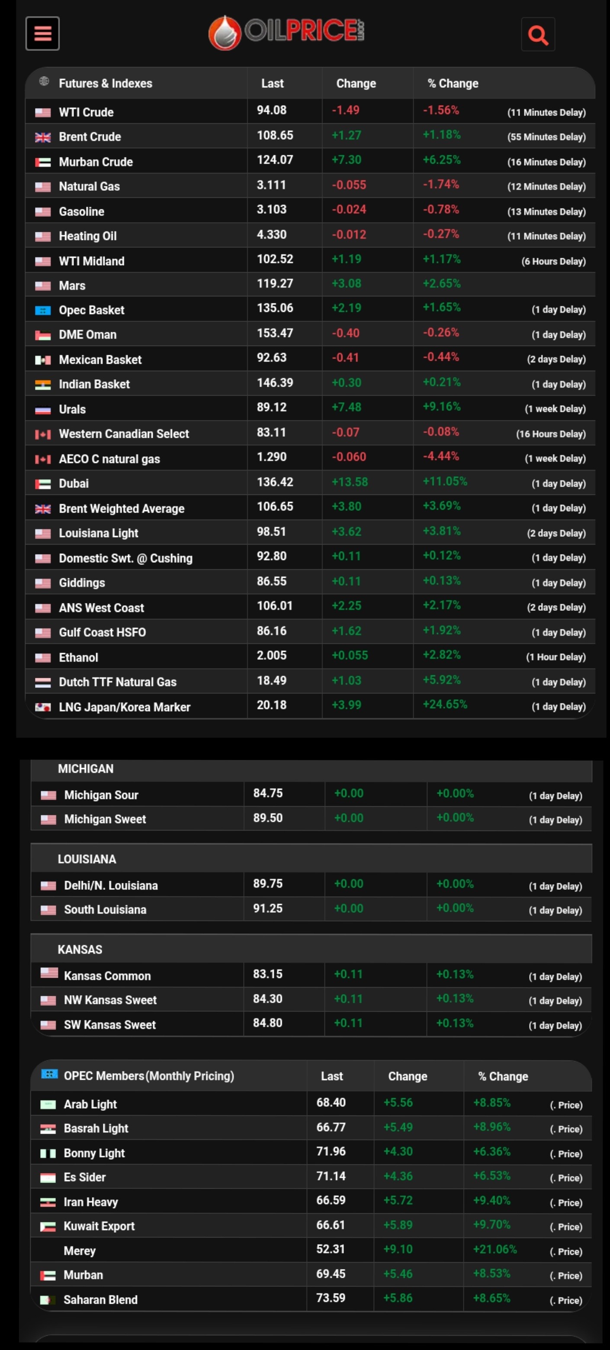Click the UK flag next to Brent Crude

click(x=43, y=137)
